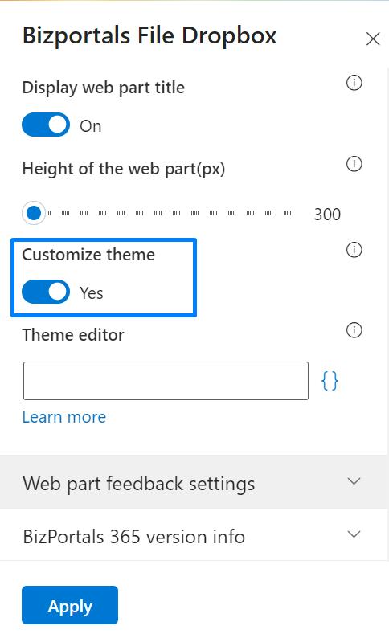Turn off Display web part title toggle
The width and height of the screenshot is (389, 642).
[x=46, y=125]
